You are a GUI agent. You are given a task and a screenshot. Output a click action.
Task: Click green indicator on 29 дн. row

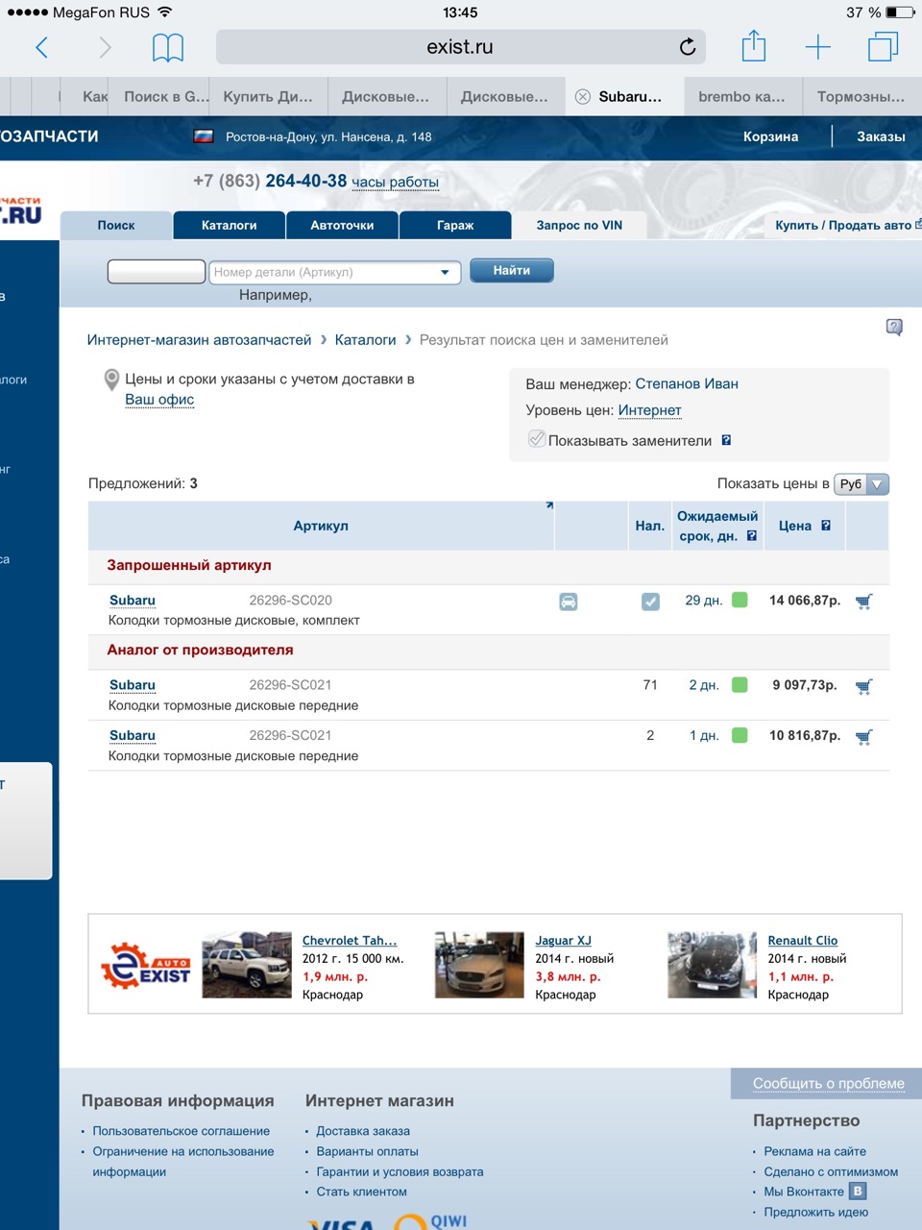click(740, 601)
